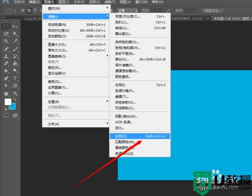This screenshot has width=252, height=196.
Task: Open the 文字(Y) menu
Action: (x=79, y=2)
